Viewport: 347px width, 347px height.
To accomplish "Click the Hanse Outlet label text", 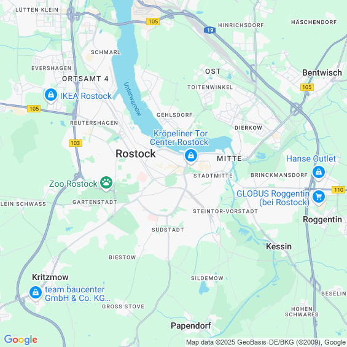I will pyautogui.click(x=311, y=158).
